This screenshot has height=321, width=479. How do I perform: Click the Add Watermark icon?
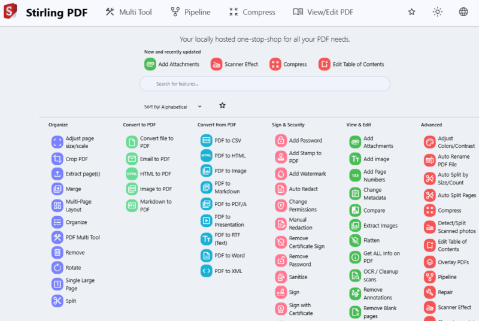click(x=281, y=174)
